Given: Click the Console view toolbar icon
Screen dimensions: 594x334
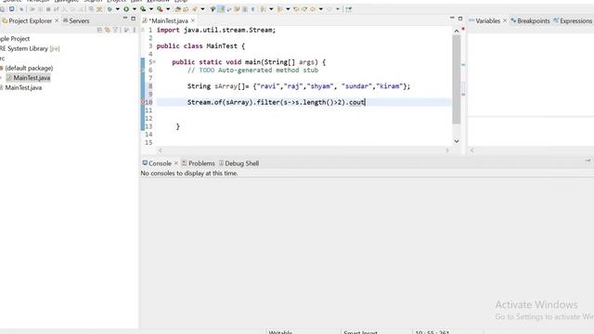Looking at the screenshot, I should point(588,161).
